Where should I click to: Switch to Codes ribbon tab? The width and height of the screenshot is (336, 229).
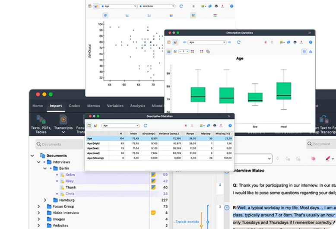coord(74,106)
